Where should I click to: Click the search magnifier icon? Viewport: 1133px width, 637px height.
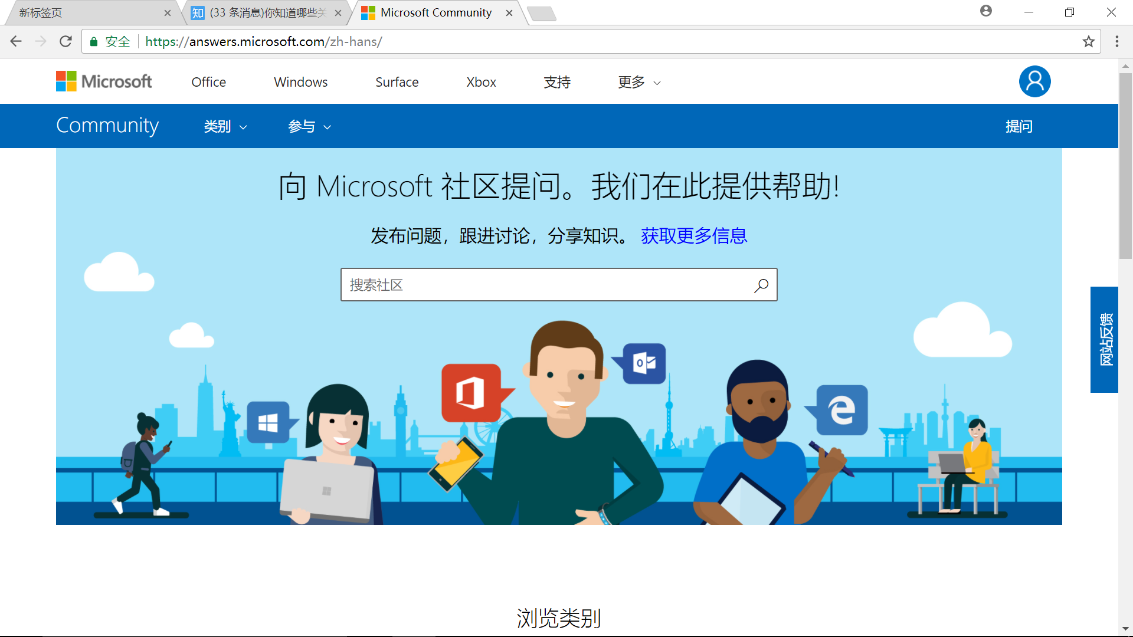[761, 285]
